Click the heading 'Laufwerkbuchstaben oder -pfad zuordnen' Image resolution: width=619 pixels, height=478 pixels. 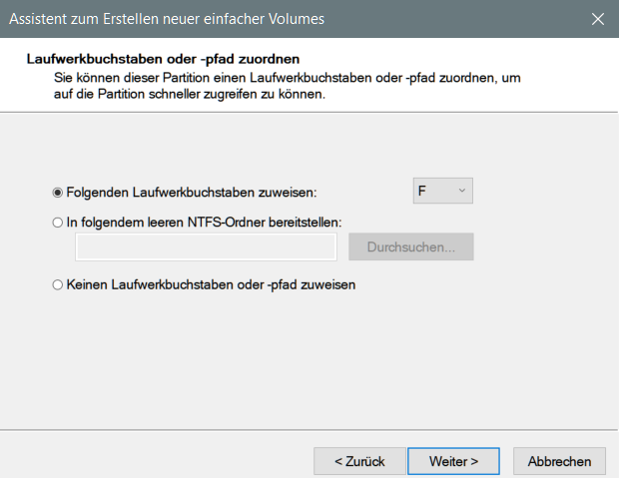click(163, 60)
